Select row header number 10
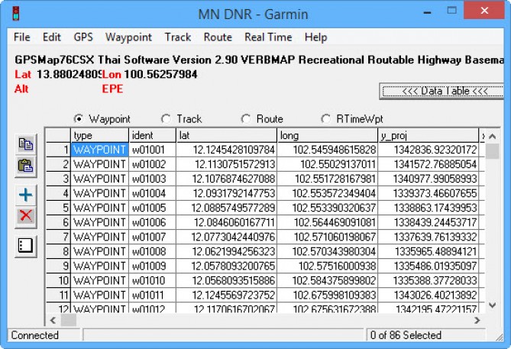511x349 pixels. coord(58,280)
